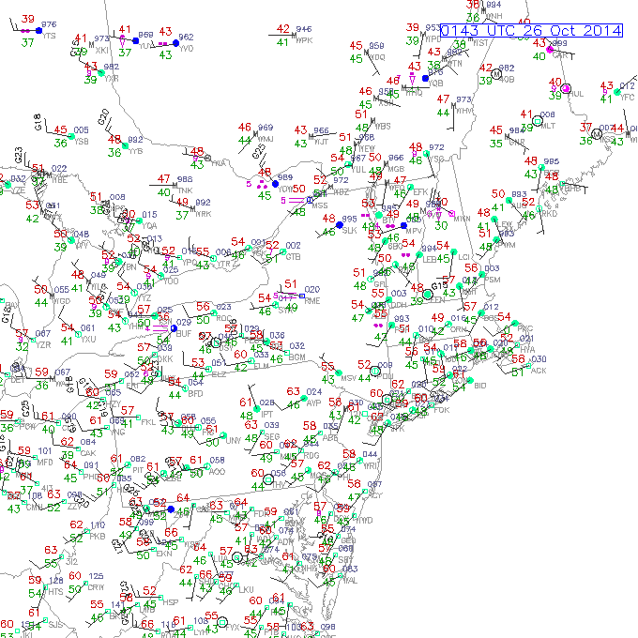Screen dimensions: 638x638
Task: Select the ACY station identifier
Action: click(373, 495)
